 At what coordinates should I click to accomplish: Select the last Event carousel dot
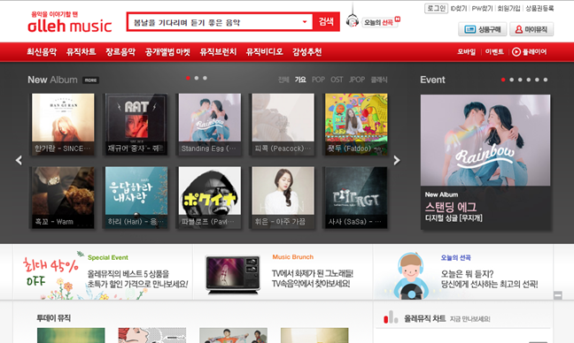(x=546, y=80)
